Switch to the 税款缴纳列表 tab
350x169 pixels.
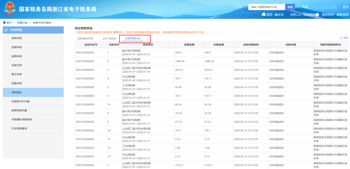click(x=86, y=39)
